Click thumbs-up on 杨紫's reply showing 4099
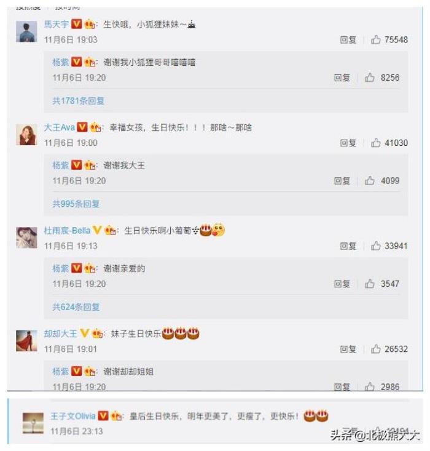The height and width of the screenshot is (451, 430). tap(369, 181)
